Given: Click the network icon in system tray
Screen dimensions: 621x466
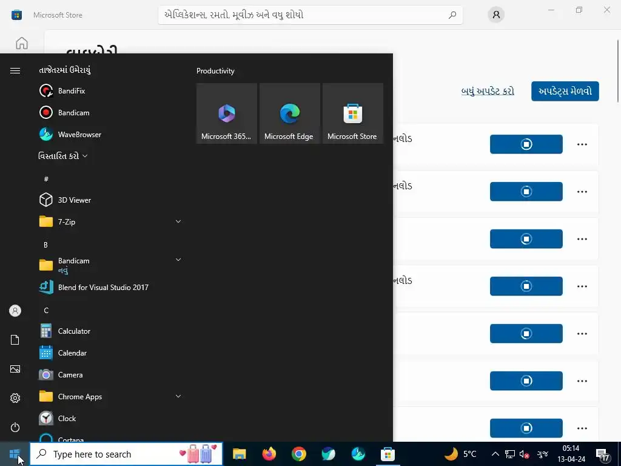Looking at the screenshot, I should [509, 454].
